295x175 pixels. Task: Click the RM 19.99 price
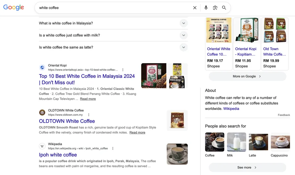271,61
